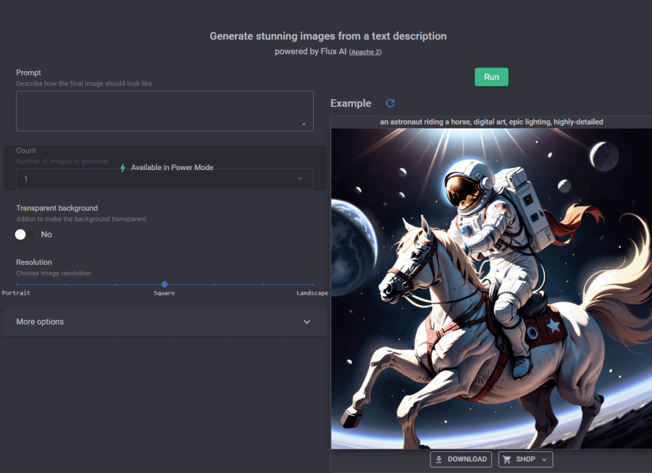Click the Square label under the slider
The height and width of the screenshot is (473, 652).
164,293
